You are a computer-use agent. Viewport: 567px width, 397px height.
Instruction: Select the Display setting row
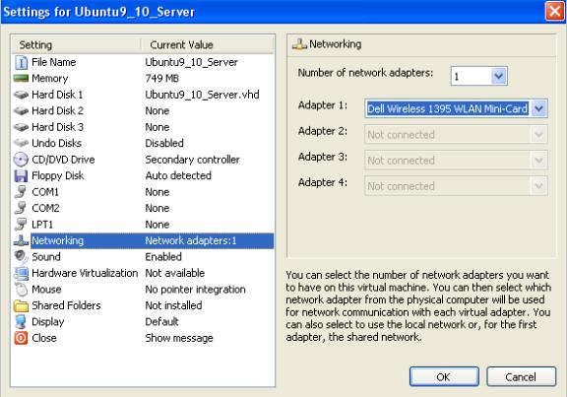pyautogui.click(x=143, y=322)
